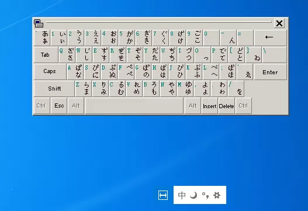Click the space bar key
Screen dimensions: 308x211
pos(134,105)
